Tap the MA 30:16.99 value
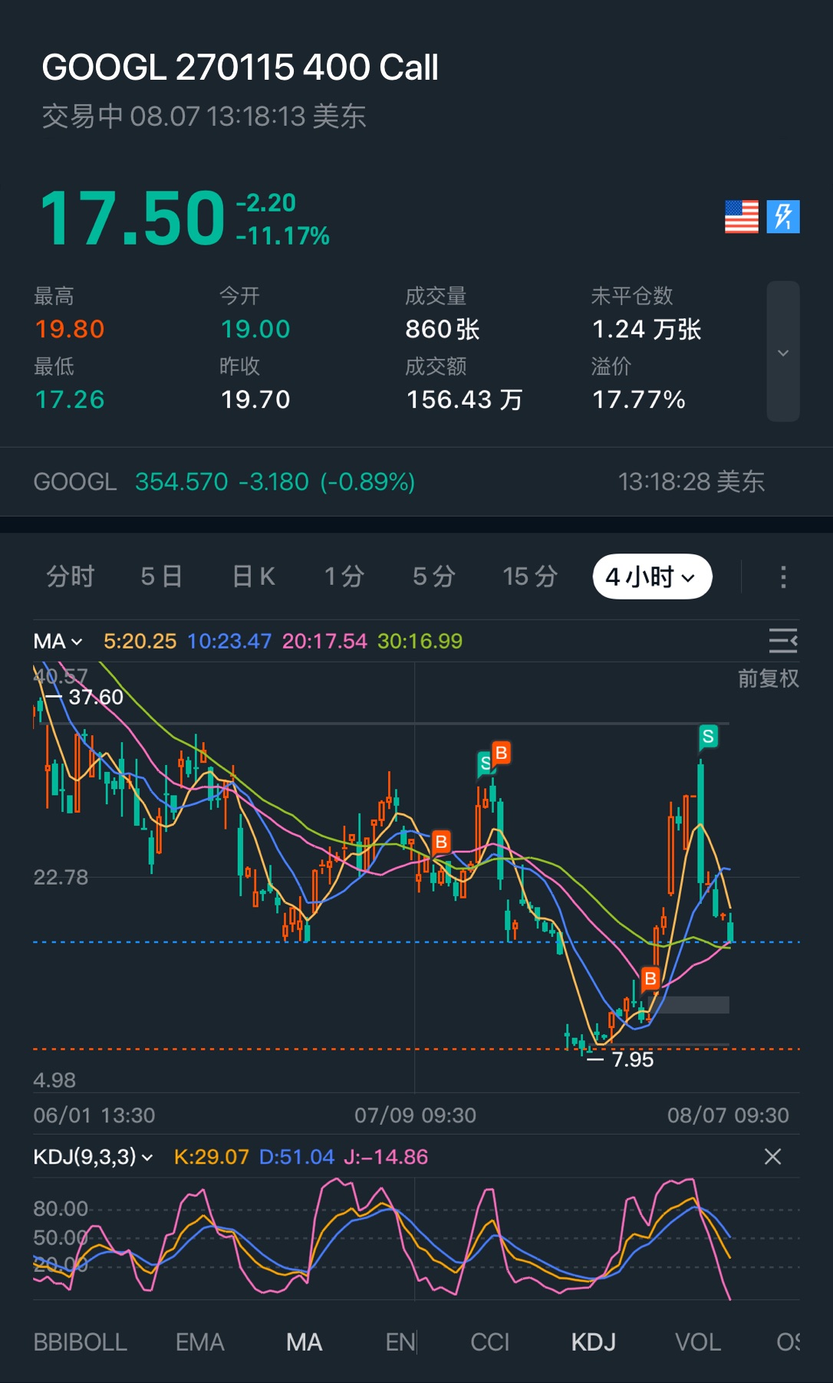The height and width of the screenshot is (1383, 833). coord(420,641)
